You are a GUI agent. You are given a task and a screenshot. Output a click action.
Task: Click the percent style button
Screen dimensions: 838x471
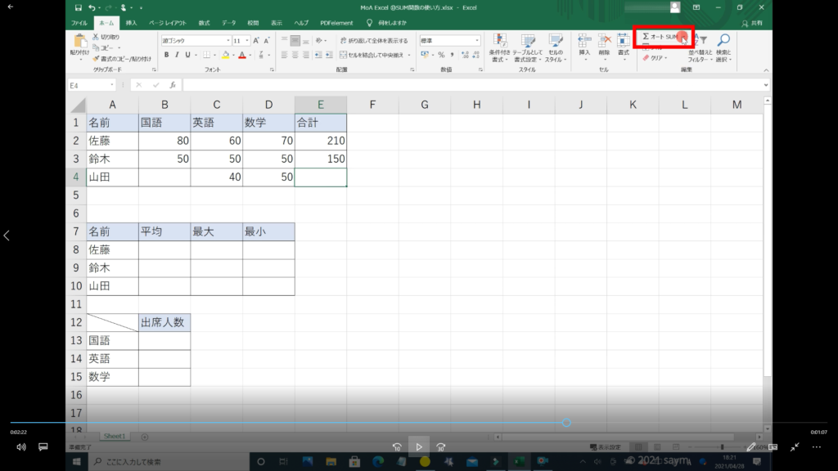coord(441,55)
